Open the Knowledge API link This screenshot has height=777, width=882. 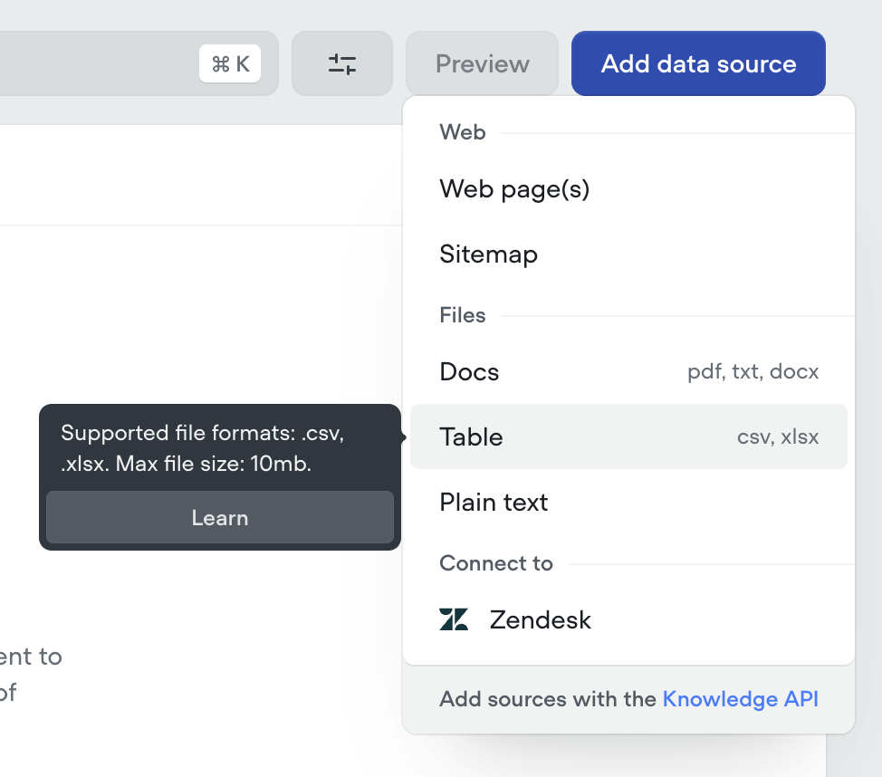coord(740,699)
